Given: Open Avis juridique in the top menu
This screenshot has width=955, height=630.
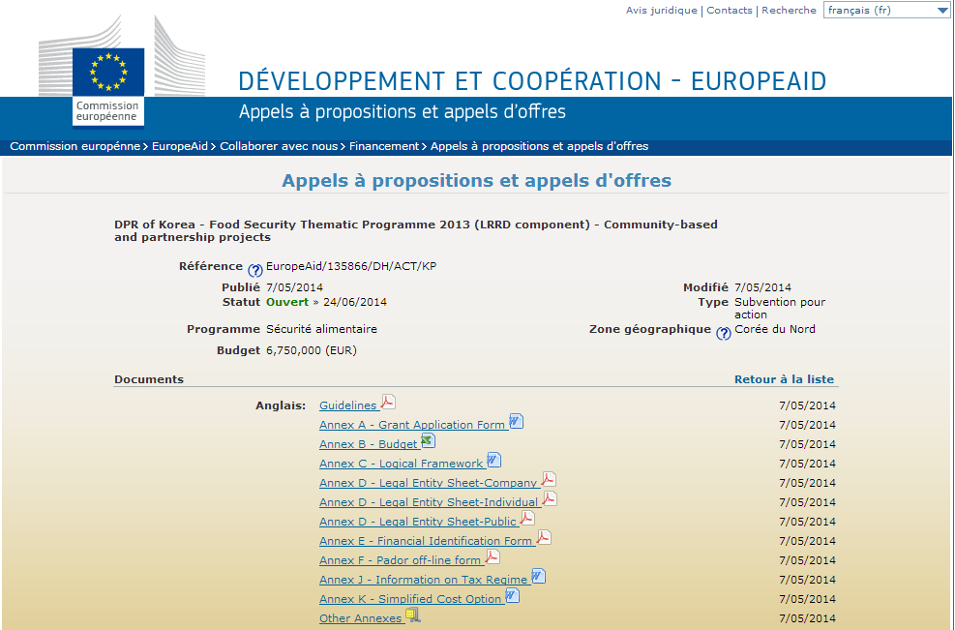Looking at the screenshot, I should coord(661,11).
